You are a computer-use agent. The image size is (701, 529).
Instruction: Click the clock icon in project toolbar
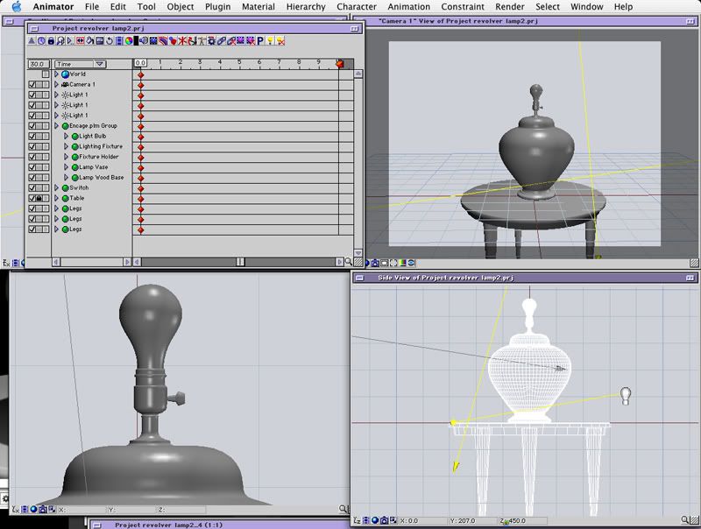[41, 40]
